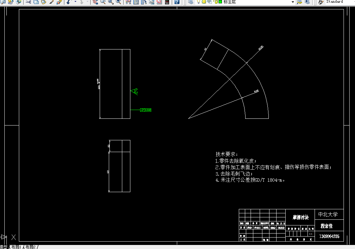Click the Layer Previous icon
This screenshot has height=249, width=355.
click(307, 2)
